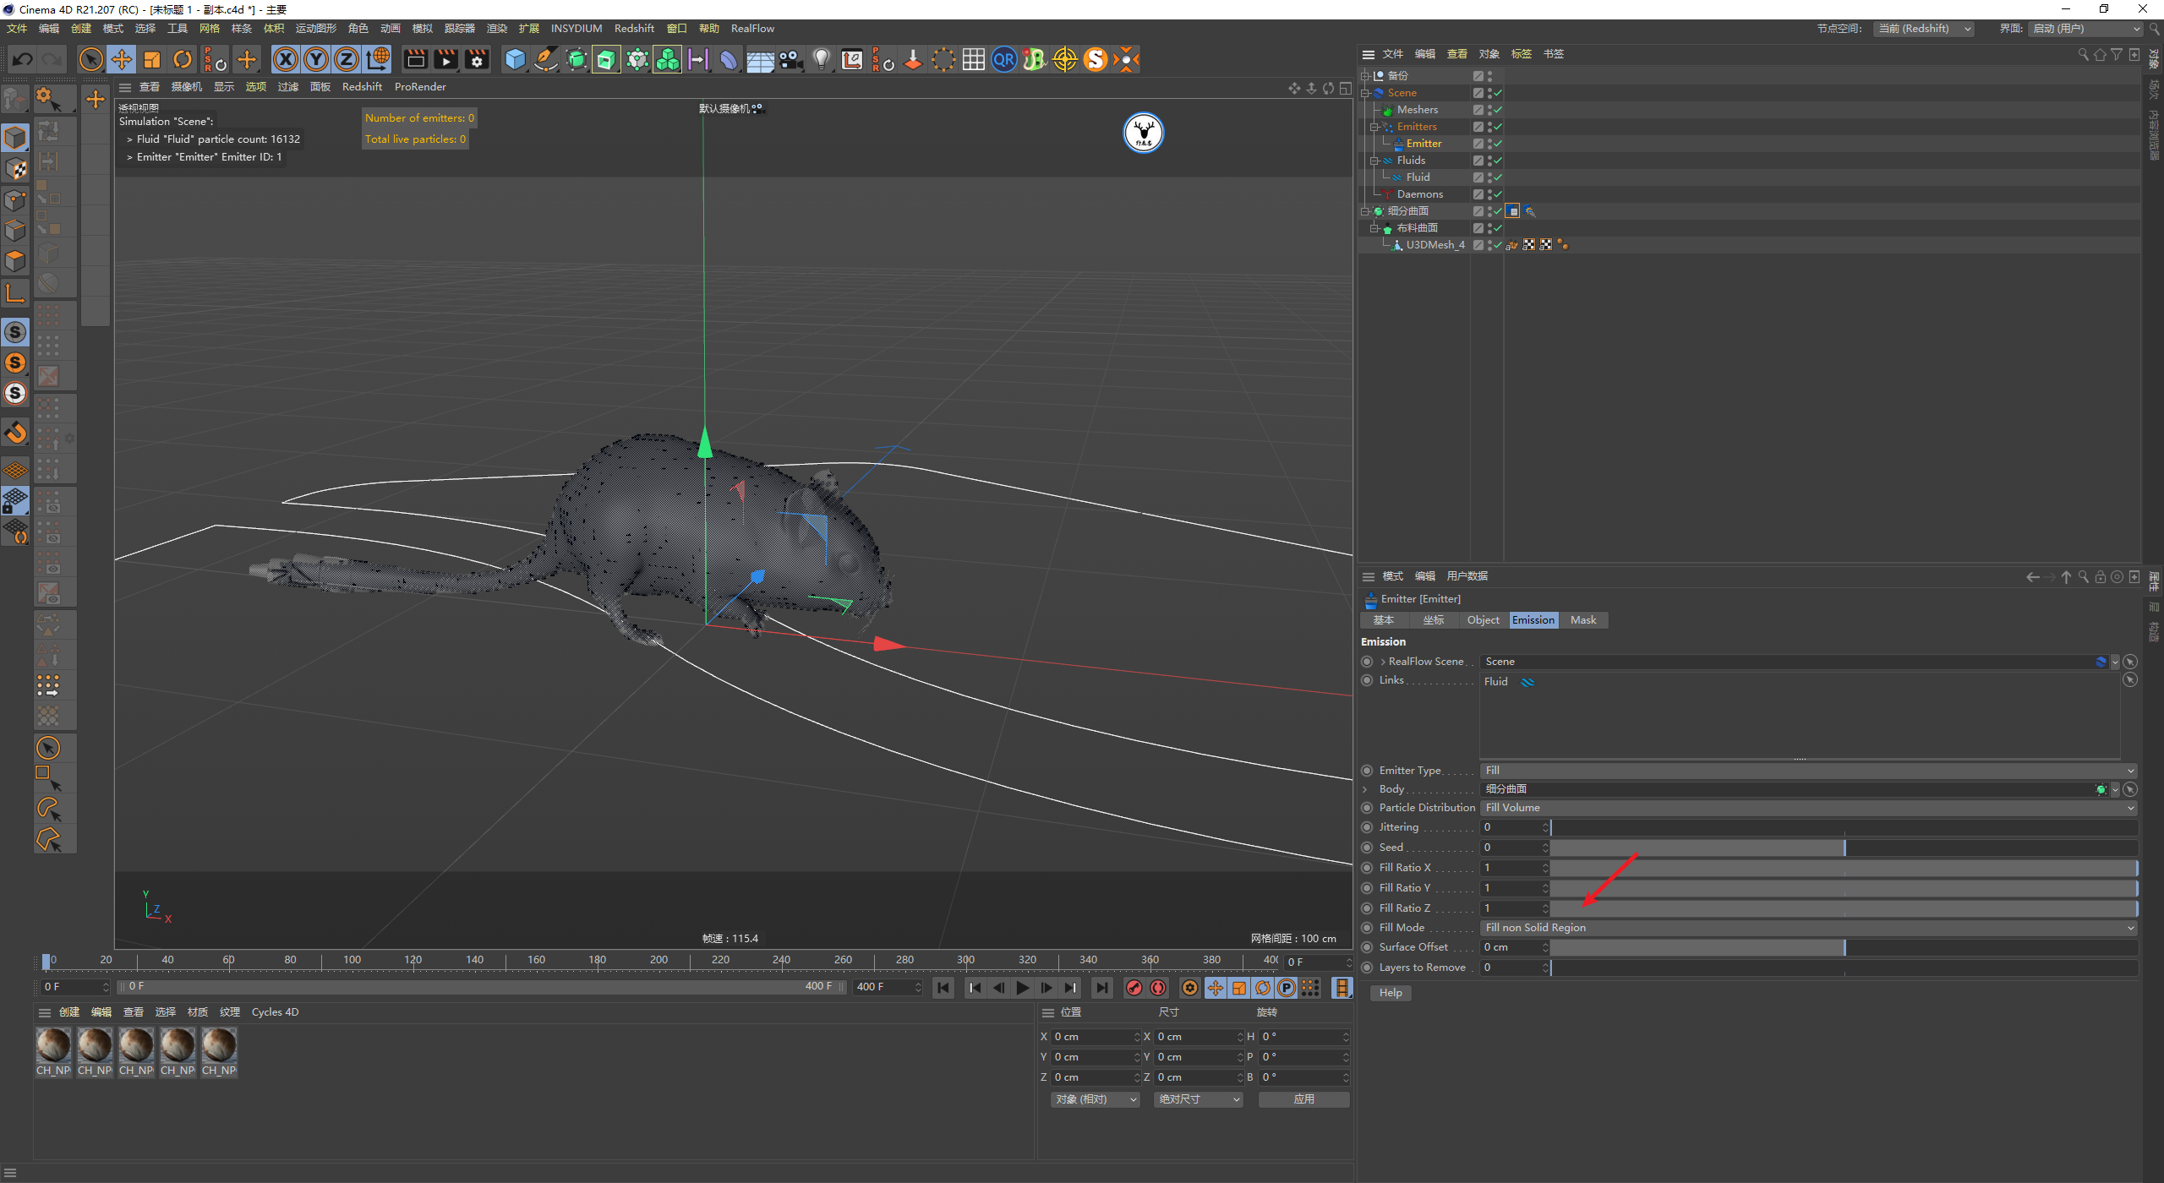Select the Rotate tool
This screenshot has height=1183, width=2164.
tap(183, 59)
